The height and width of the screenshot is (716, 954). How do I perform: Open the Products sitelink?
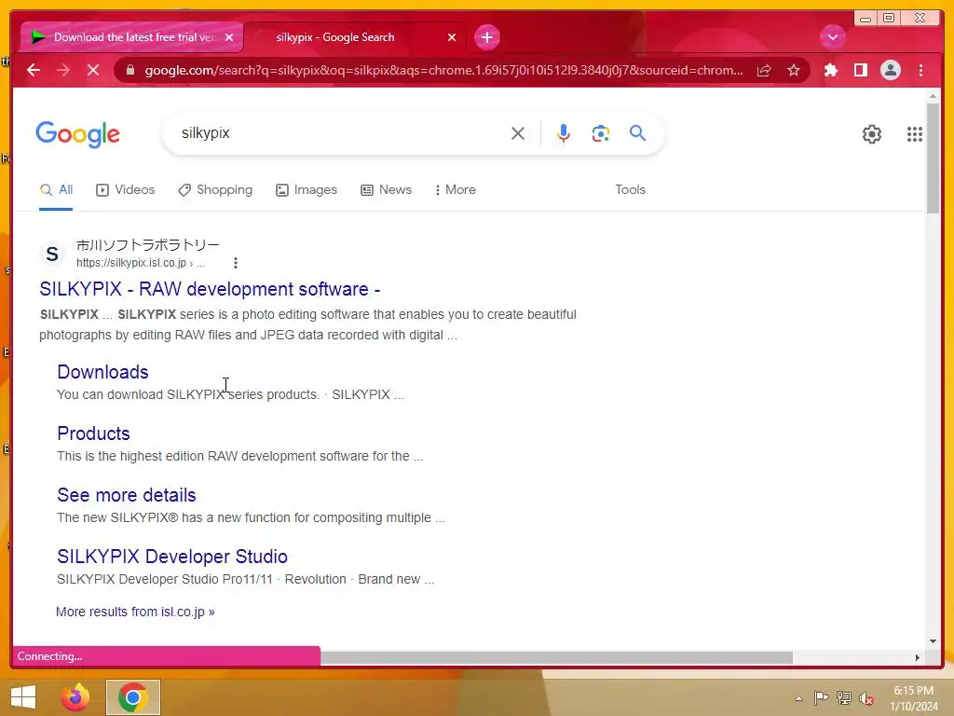[94, 434]
